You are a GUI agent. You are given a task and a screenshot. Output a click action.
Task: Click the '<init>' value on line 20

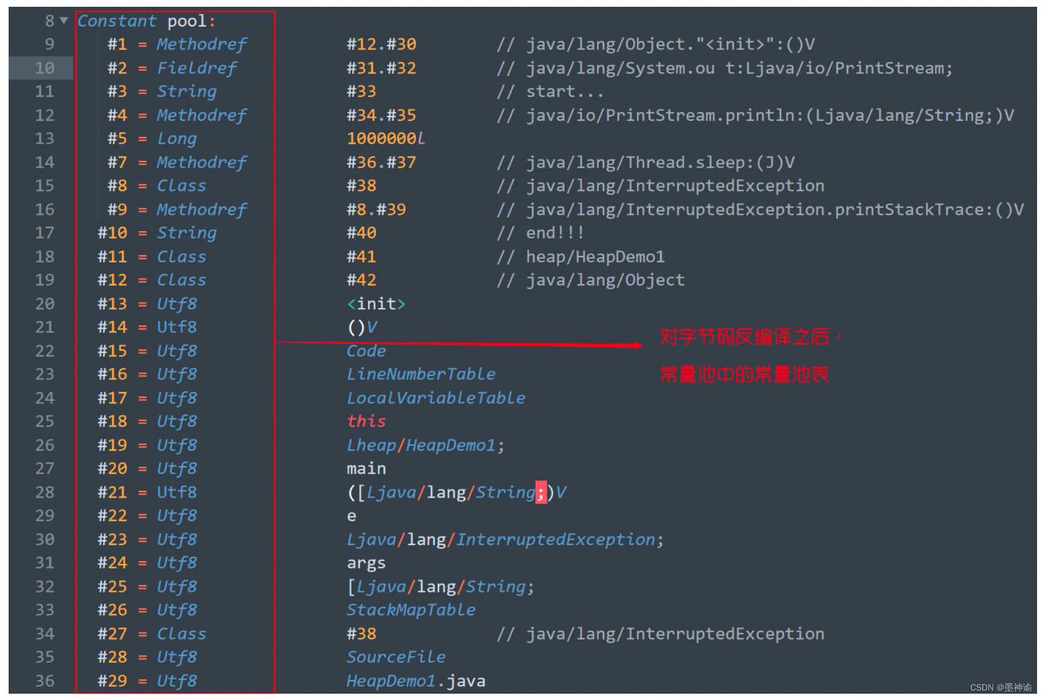[376, 303]
